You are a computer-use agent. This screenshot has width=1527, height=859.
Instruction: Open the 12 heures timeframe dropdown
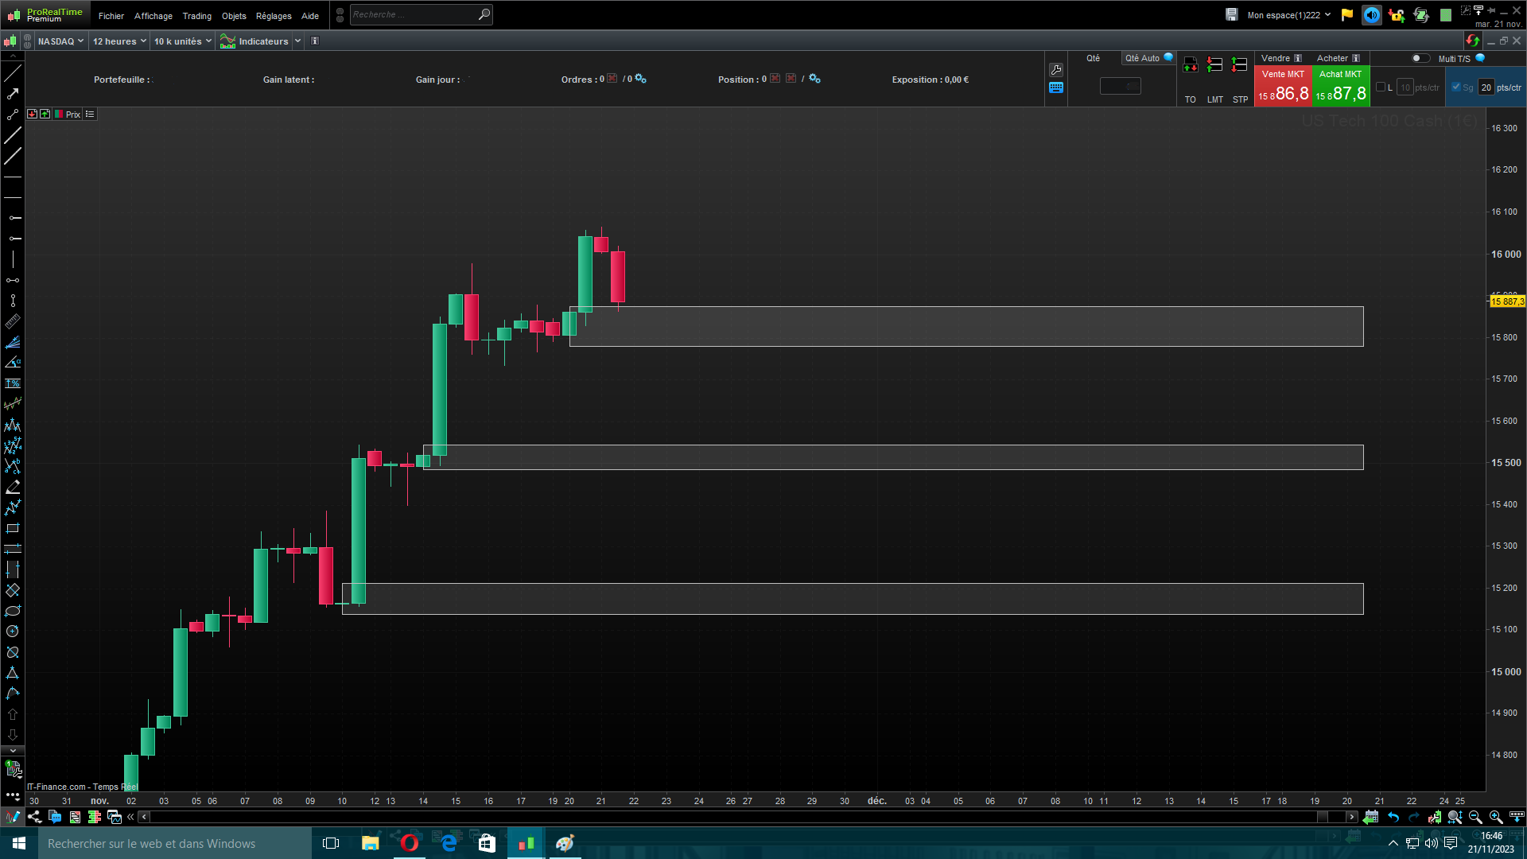[x=119, y=41]
